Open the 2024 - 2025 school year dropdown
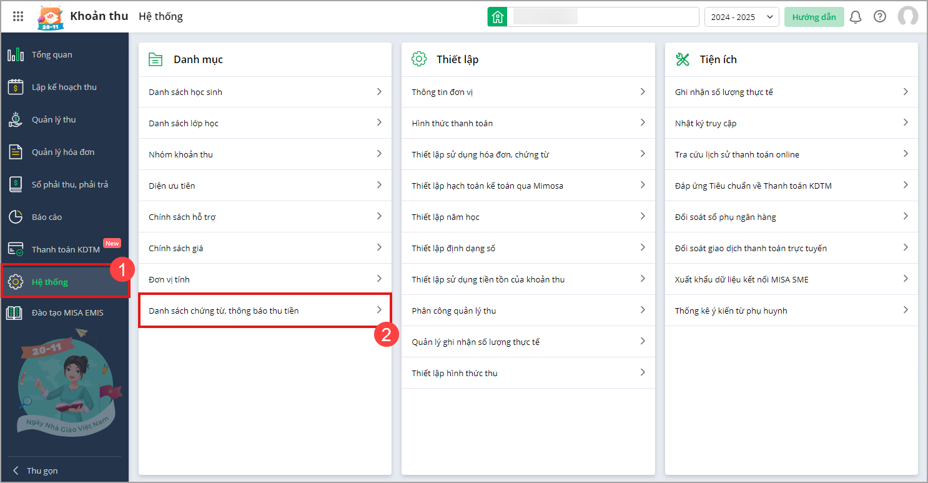The height and width of the screenshot is (483, 928). coord(741,17)
